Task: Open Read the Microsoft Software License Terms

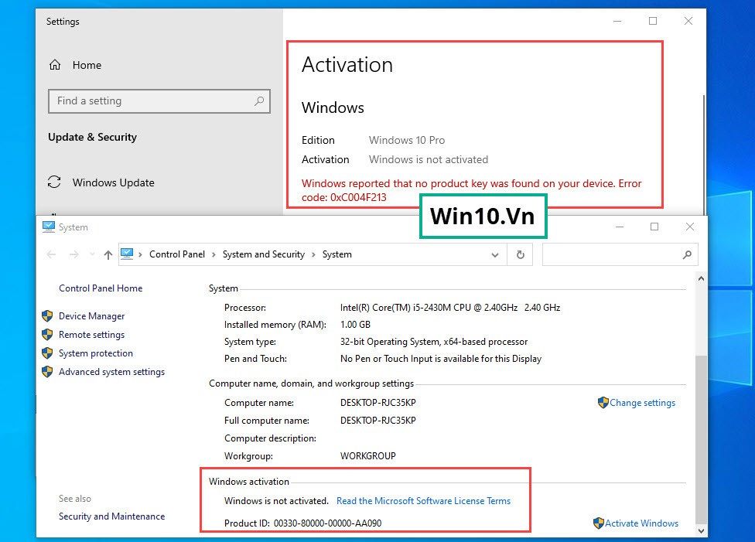Action: click(x=423, y=501)
